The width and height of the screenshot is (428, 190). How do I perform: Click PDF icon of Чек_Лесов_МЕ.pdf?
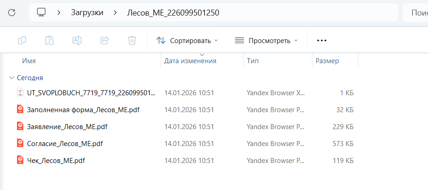coord(20,160)
